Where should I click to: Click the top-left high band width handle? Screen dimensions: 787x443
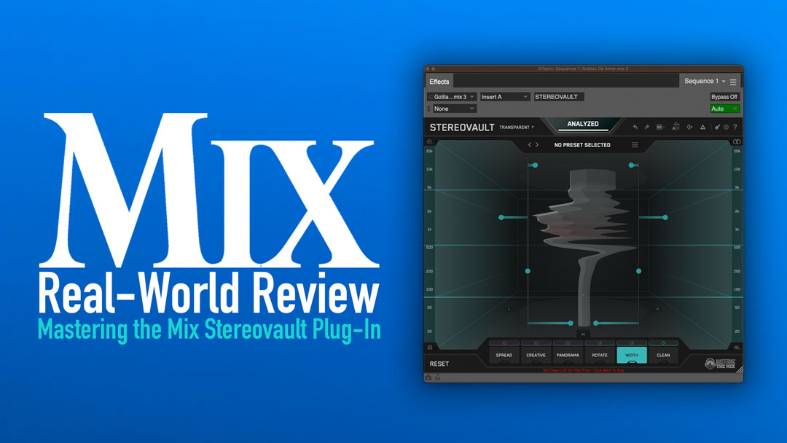point(536,165)
